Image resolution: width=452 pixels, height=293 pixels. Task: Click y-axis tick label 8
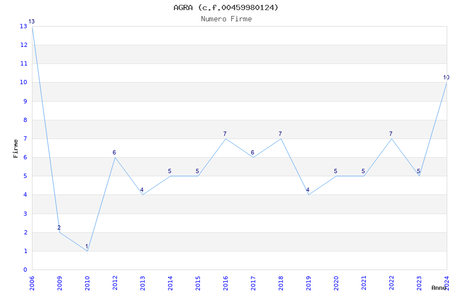click(26, 120)
